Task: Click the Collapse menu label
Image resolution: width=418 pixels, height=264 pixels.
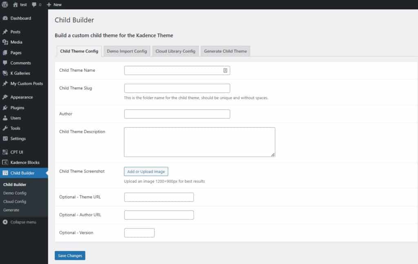Action: tap(23, 222)
